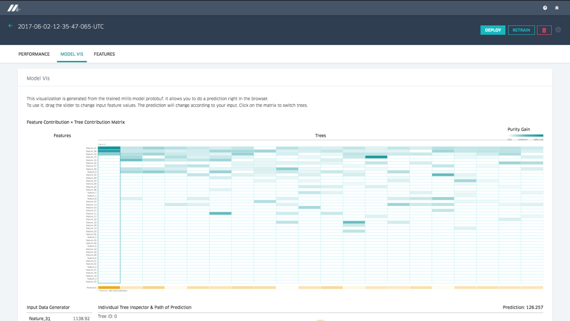570x321 pixels.
Task: Click the feature_43 row label
Action: coord(91,208)
